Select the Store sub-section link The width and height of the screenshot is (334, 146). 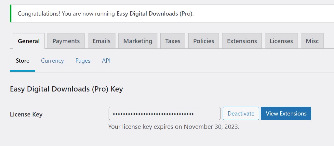click(22, 61)
